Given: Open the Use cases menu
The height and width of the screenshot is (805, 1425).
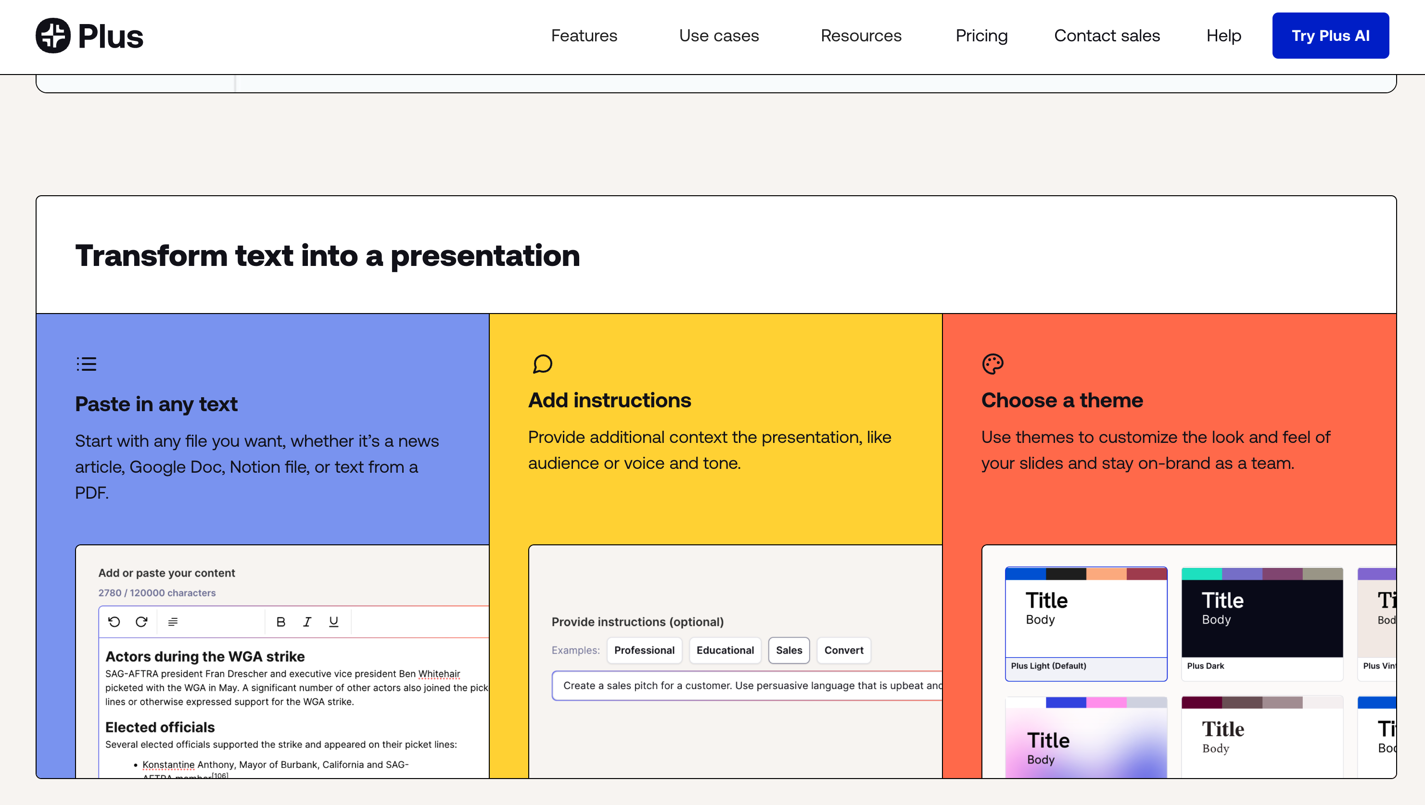Looking at the screenshot, I should (719, 36).
